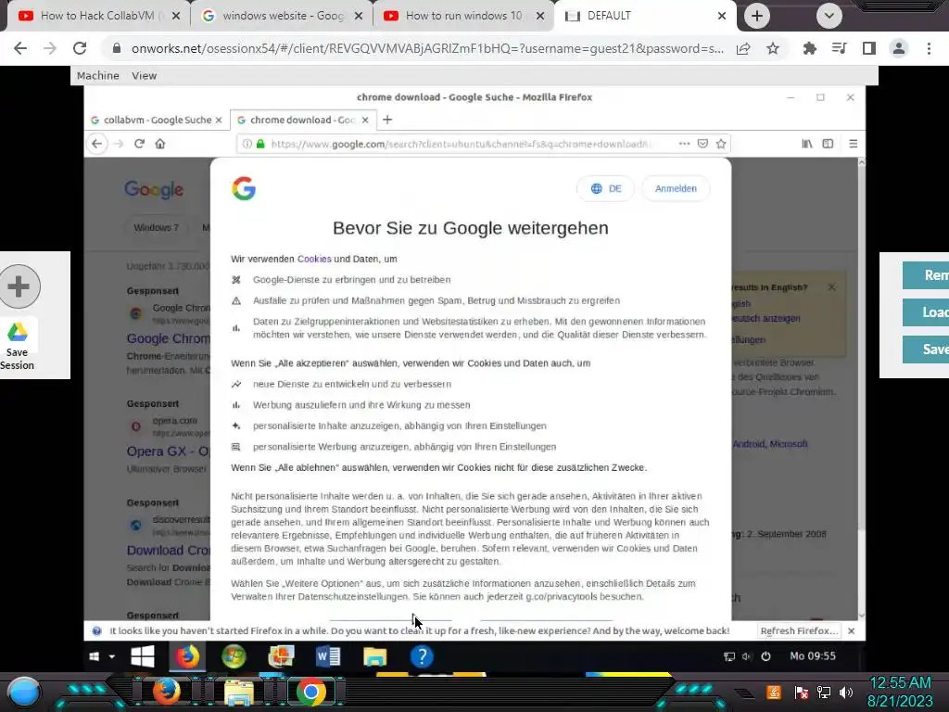Click the Firefox page vertical scrollbar

point(861,388)
